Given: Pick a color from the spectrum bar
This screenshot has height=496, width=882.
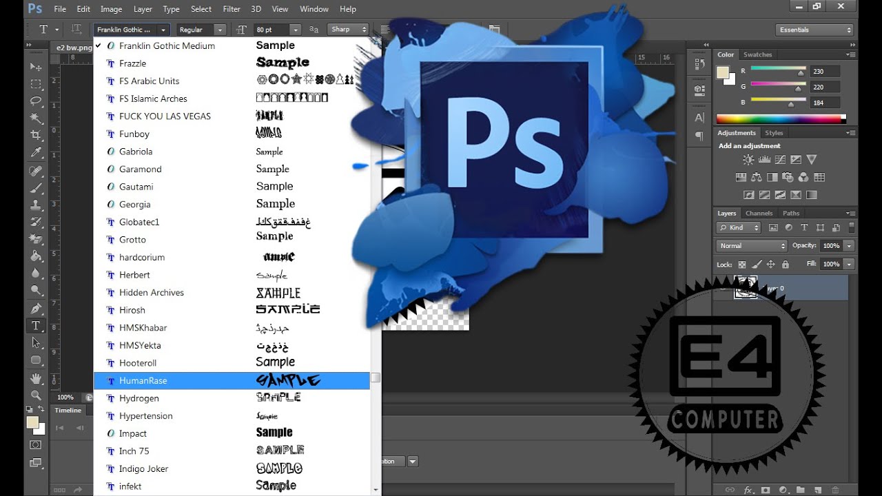Looking at the screenshot, I should click(x=781, y=119).
